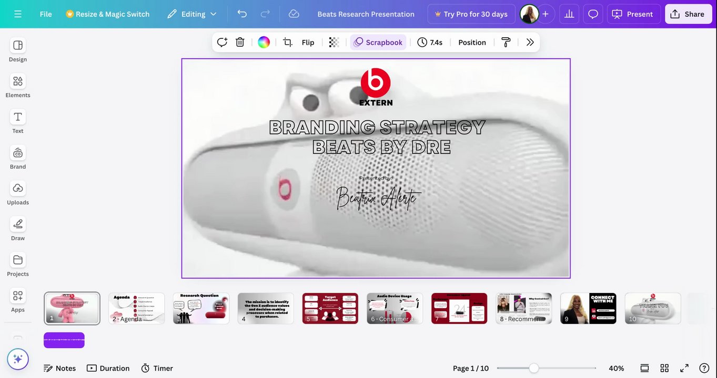This screenshot has height=378, width=717.
Task: Edit the Beats Research Presentation title
Action: tap(366, 14)
